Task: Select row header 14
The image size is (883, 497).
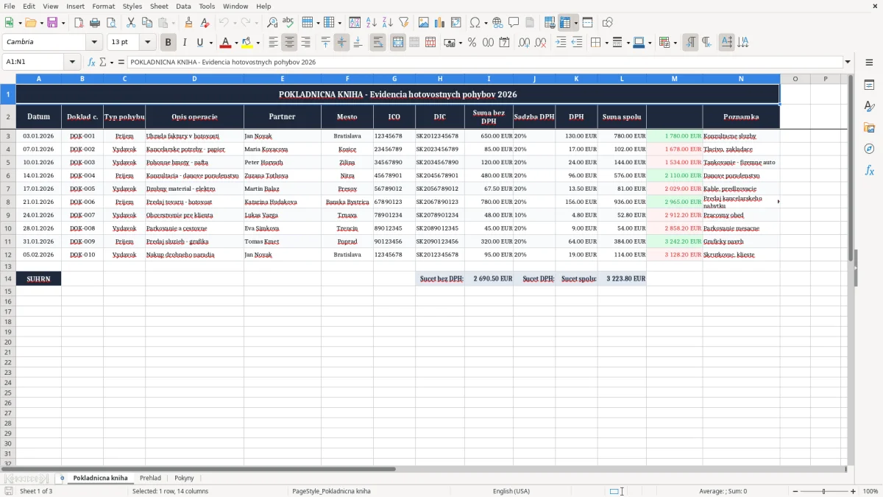Action: click(x=8, y=278)
